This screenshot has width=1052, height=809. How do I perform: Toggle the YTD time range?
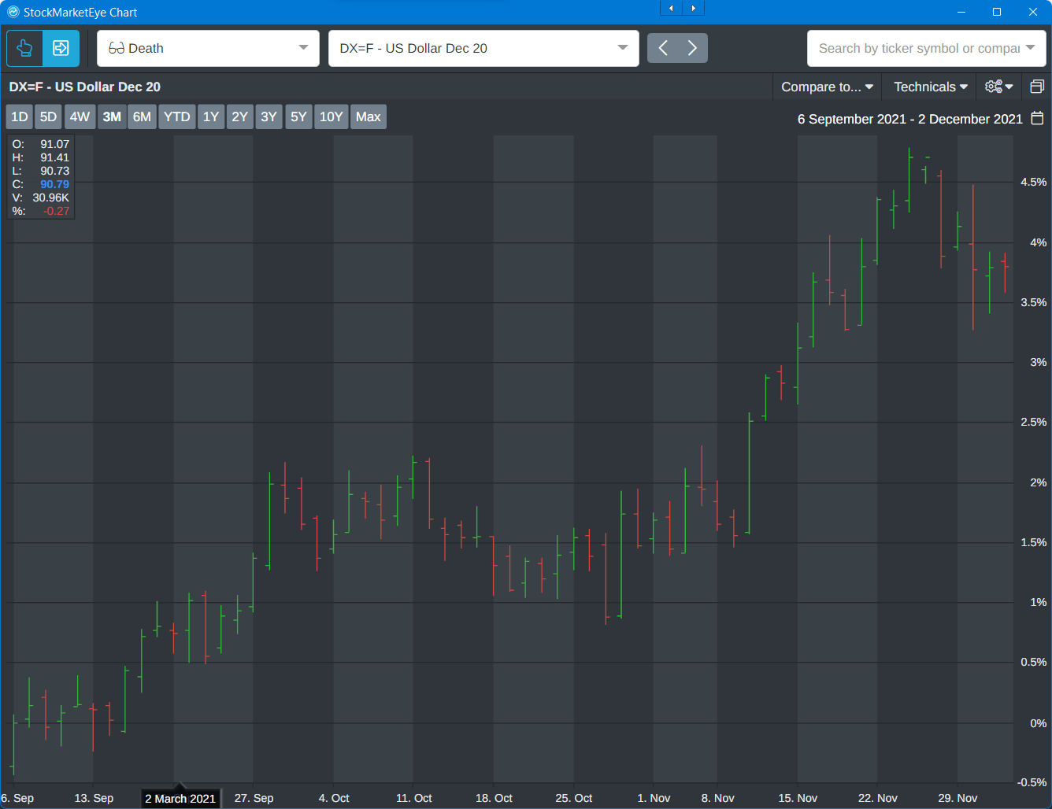pos(176,116)
